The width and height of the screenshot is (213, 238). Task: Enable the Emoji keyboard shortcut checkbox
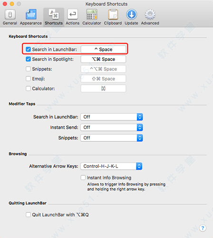click(x=28, y=79)
